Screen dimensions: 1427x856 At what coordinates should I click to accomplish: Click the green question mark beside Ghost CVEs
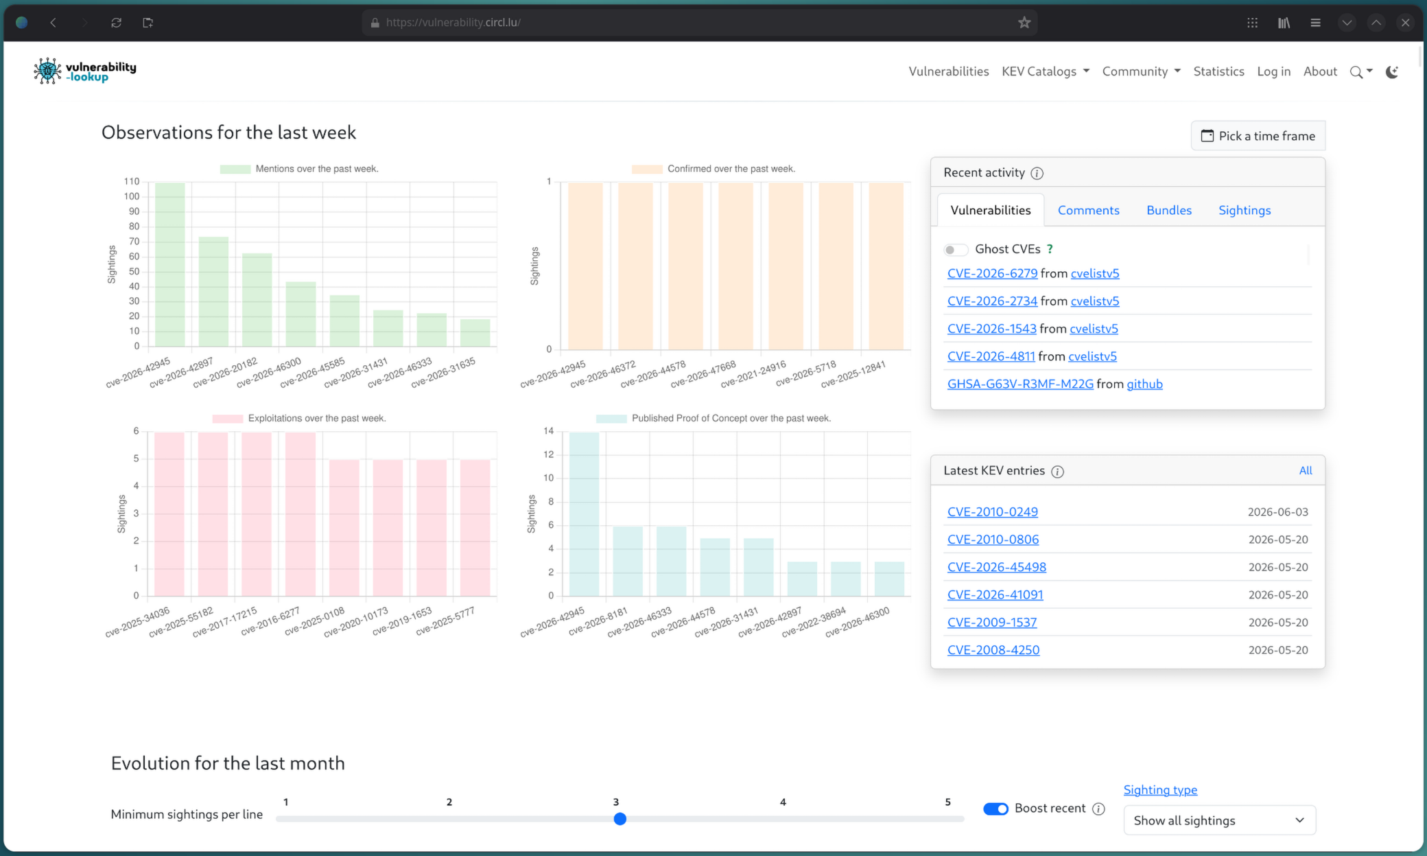[1050, 249]
